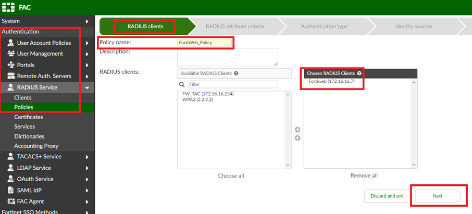Click the SAML IdP icon
This screenshot has height=214, width=472.
coord(11,190)
